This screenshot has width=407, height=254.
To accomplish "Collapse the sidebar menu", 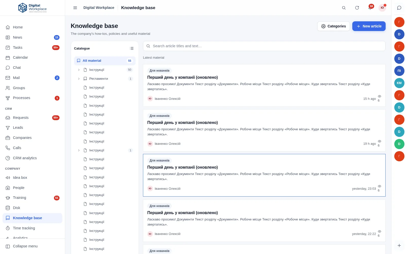I will pyautogui.click(x=33, y=246).
